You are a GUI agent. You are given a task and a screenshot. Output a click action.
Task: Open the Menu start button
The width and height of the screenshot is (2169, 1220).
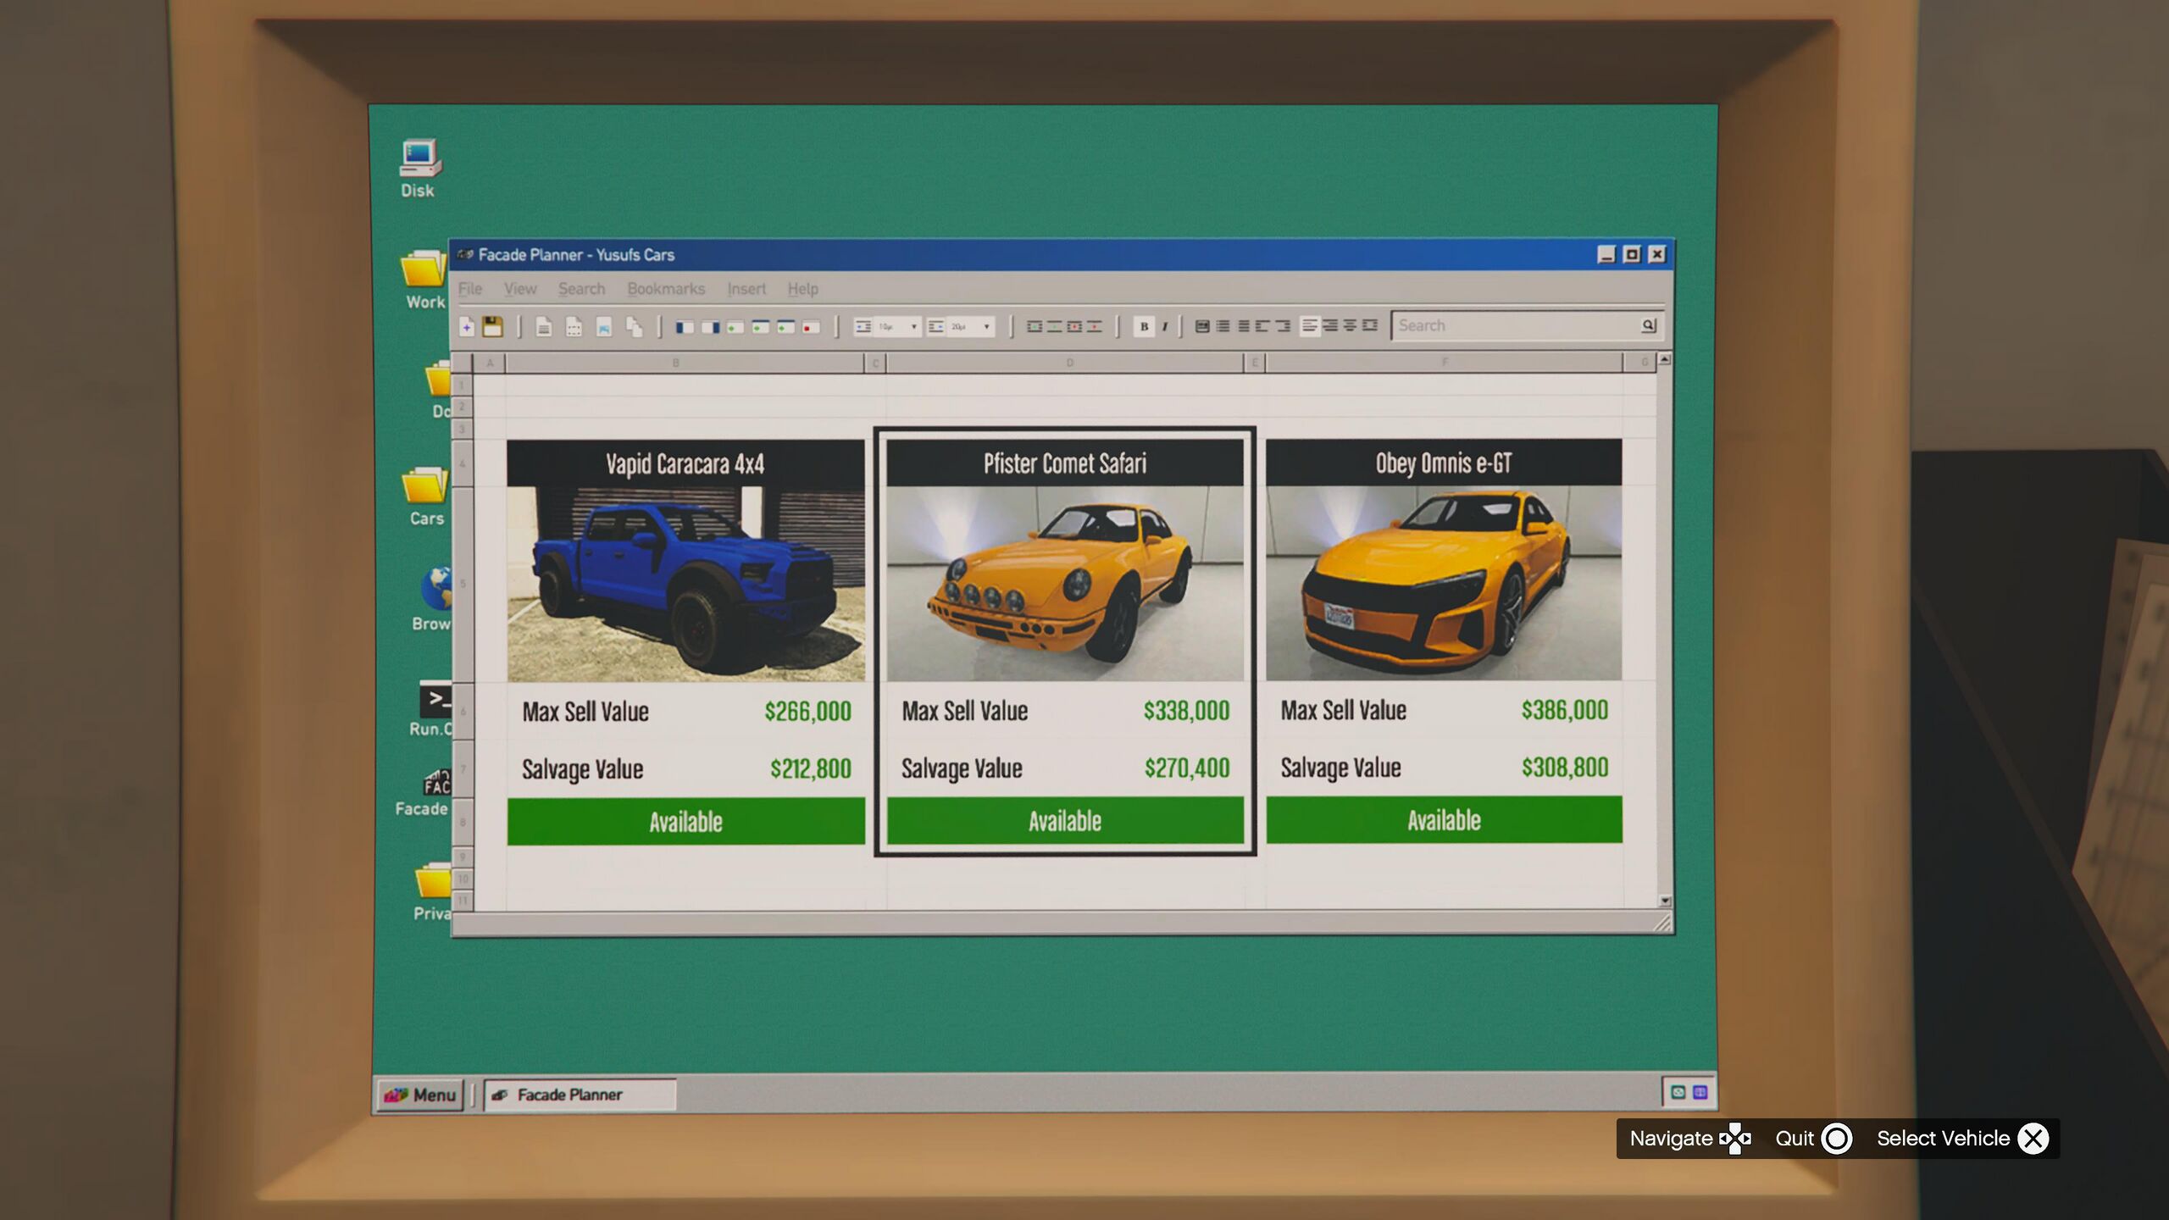pyautogui.click(x=420, y=1095)
